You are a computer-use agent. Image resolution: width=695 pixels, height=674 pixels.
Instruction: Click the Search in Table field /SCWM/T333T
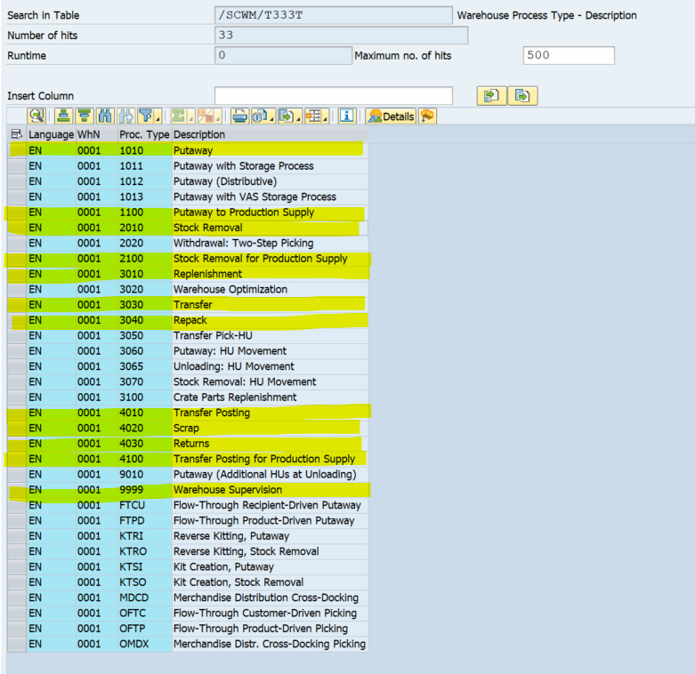[x=334, y=15]
